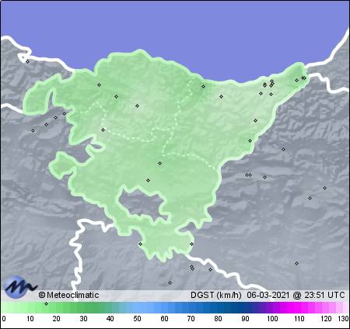Viewport: 350px width, 329px height.
Task: Select the marker on the eastern edge of the green region's southern lobe
Action: click(x=191, y=244)
